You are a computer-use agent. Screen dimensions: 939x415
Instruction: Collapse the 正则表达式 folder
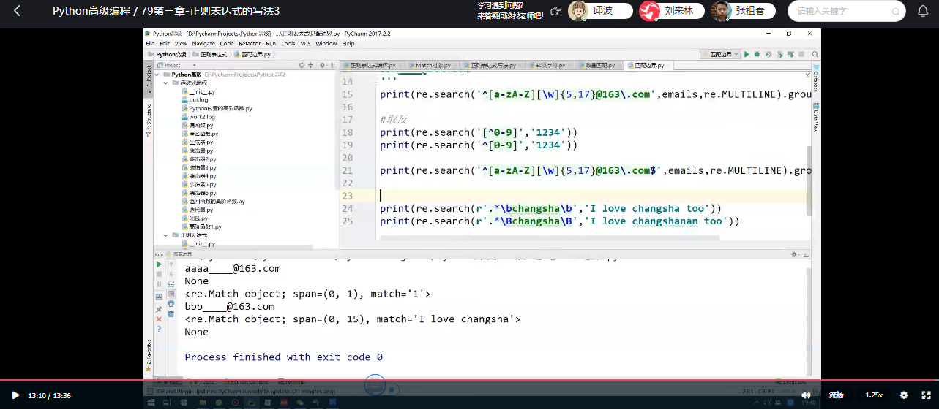point(165,235)
